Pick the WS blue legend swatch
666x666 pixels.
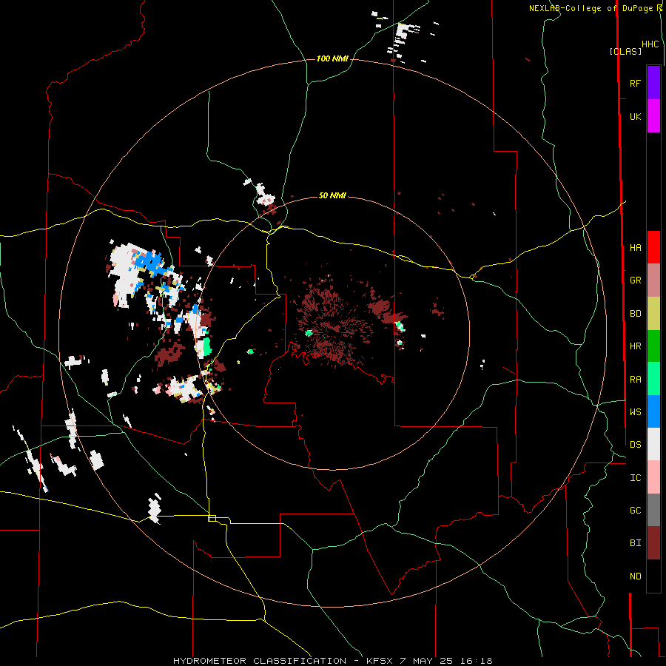(x=653, y=411)
